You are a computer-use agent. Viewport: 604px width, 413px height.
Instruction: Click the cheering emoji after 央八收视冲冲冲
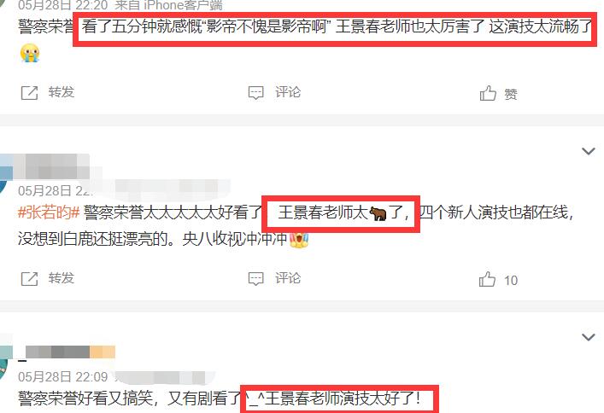tap(299, 240)
